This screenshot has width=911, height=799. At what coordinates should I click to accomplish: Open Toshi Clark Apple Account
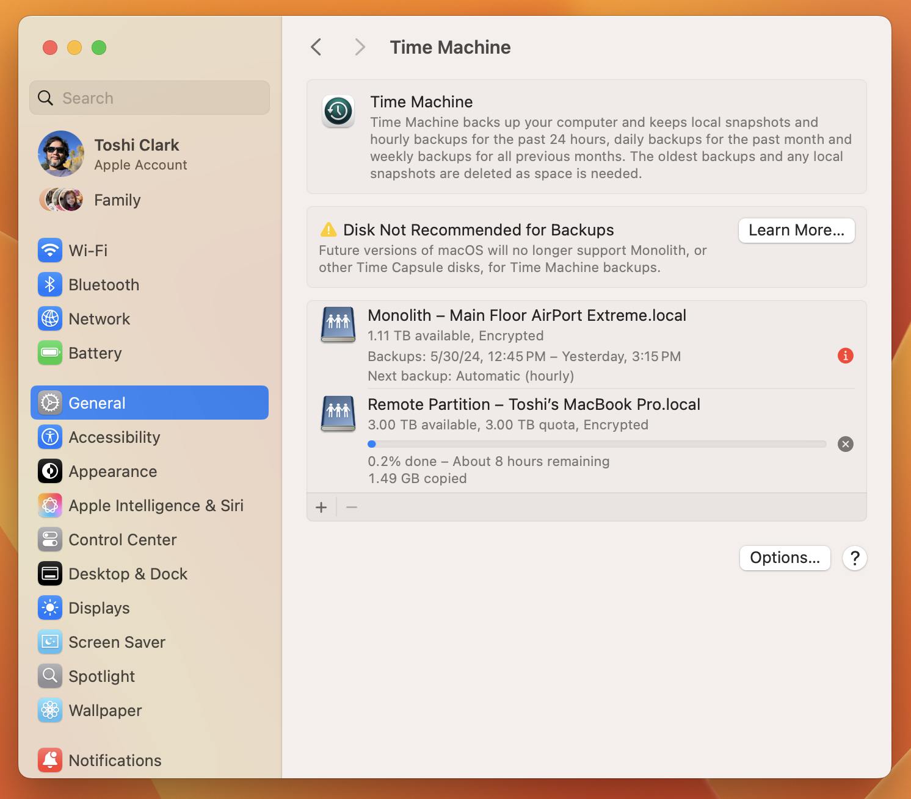[150, 154]
